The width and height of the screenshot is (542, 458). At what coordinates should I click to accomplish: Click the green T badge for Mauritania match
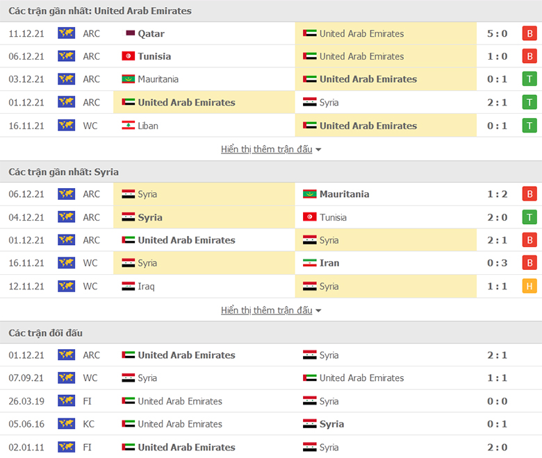529,79
